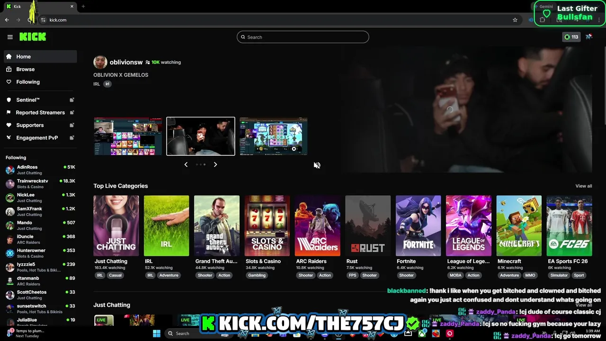This screenshot has height=341, width=606.
Task: Open the Slots & Casino category card
Action: tap(267, 226)
